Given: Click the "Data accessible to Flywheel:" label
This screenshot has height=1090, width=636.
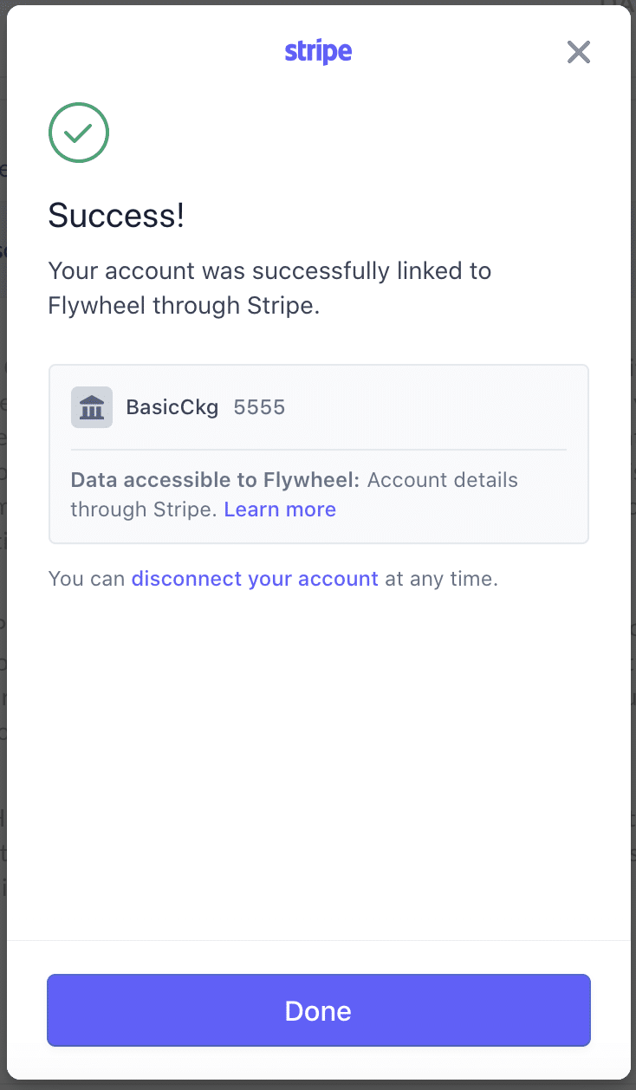Looking at the screenshot, I should click(215, 480).
